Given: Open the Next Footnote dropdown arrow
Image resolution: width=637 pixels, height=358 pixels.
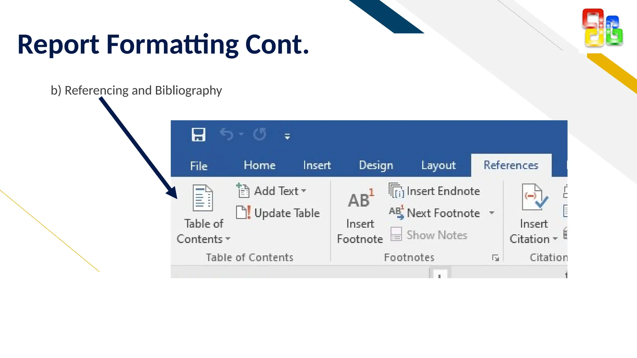Looking at the screenshot, I should coord(492,213).
